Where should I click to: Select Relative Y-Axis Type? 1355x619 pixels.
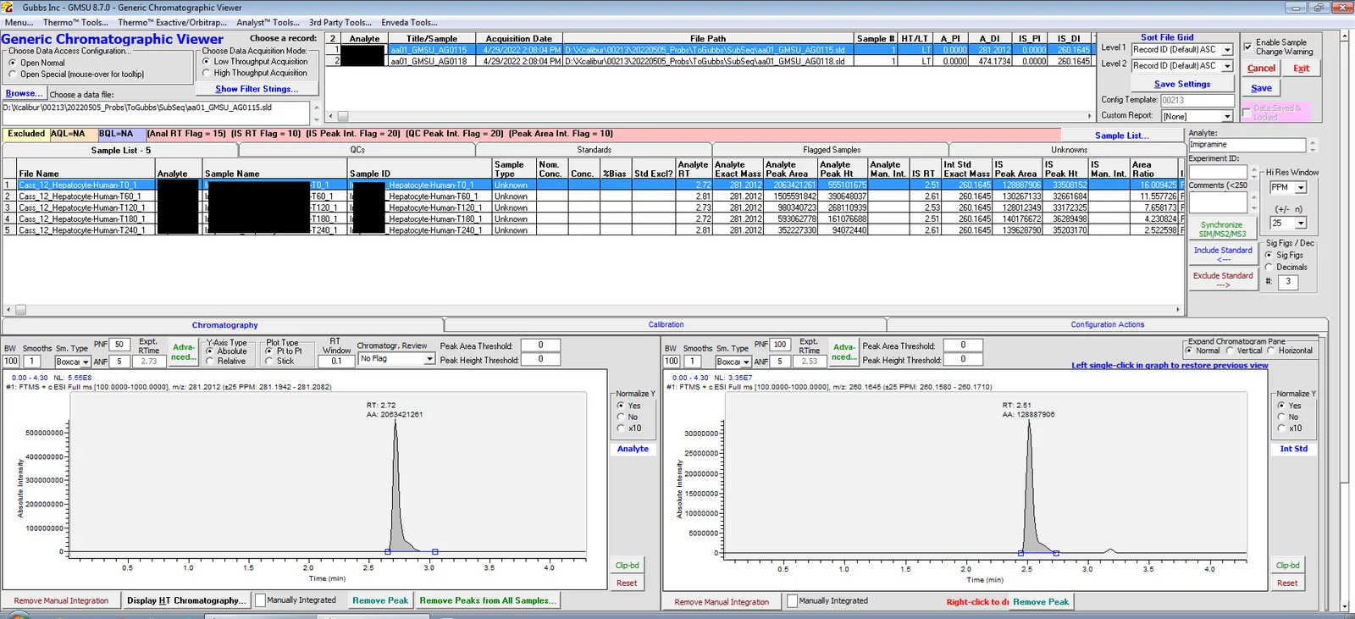210,362
